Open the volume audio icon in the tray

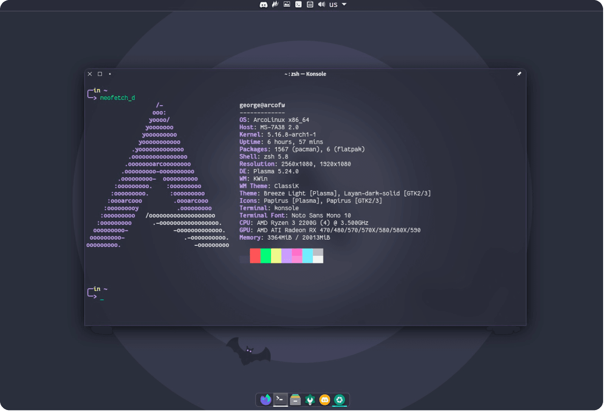[322, 4]
